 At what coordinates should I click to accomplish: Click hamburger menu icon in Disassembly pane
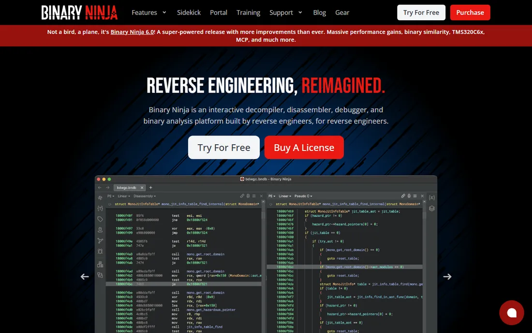tap(254, 196)
